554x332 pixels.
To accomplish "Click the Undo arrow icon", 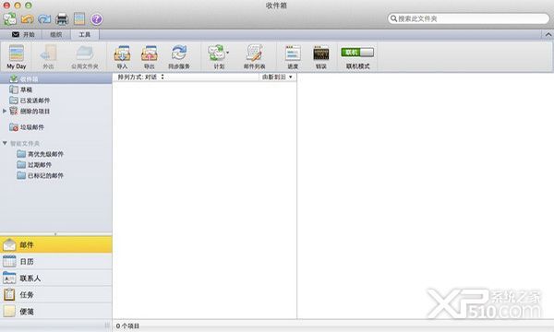I will click(27, 18).
